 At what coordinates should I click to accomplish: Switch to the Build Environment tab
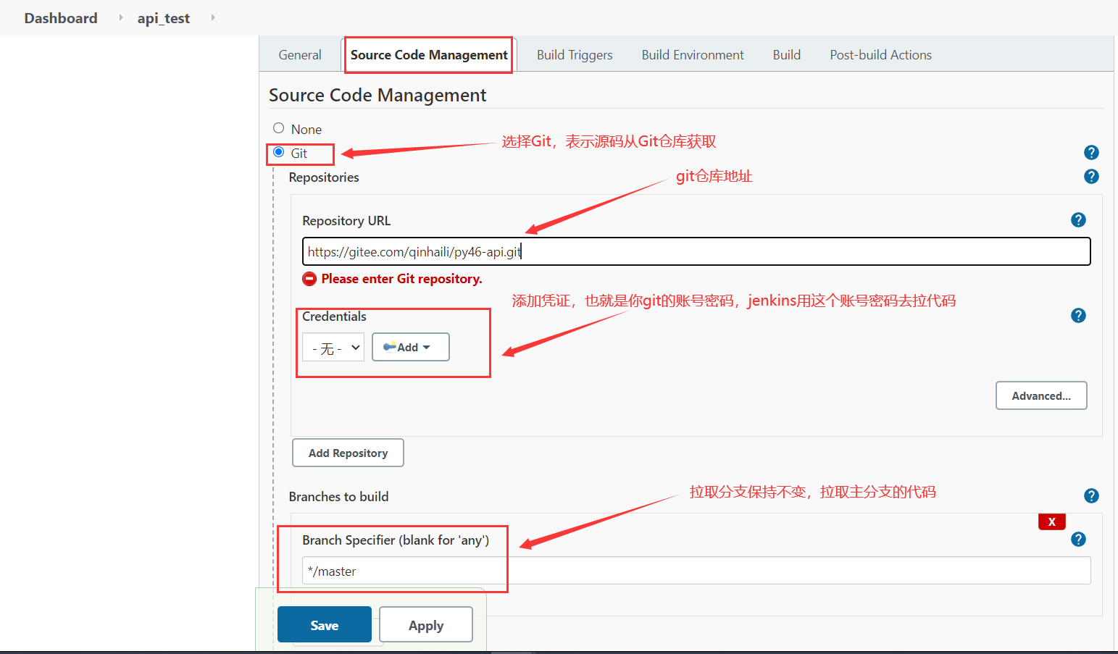(x=692, y=55)
